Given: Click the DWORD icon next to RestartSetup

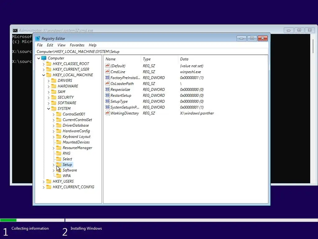Looking at the screenshot, I should point(107,95).
